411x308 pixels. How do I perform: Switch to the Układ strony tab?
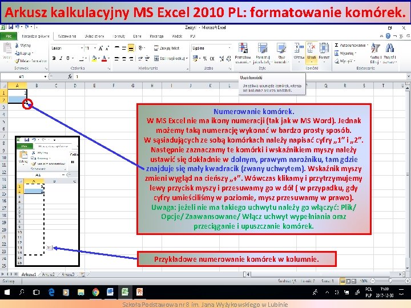94,36
